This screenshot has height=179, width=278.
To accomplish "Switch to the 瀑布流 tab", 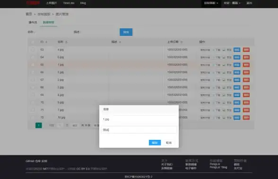I will (33, 22).
